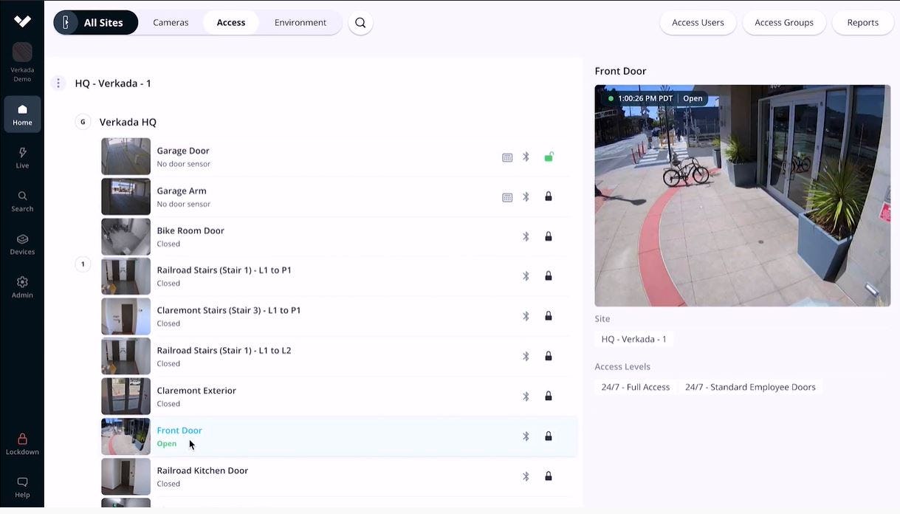Switch to the Environment tab

300,22
